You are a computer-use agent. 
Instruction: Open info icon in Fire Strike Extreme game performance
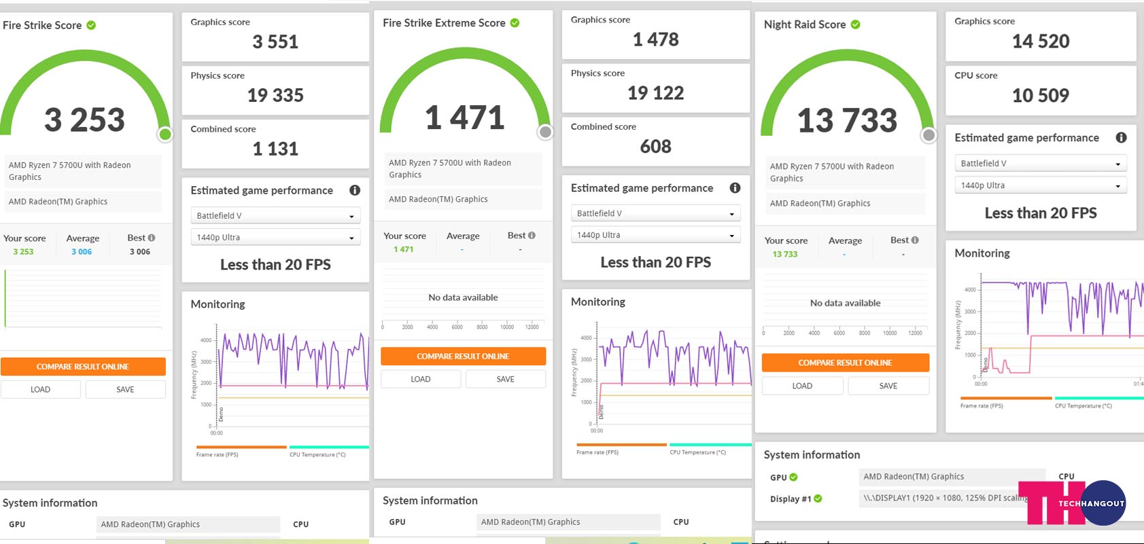(735, 187)
